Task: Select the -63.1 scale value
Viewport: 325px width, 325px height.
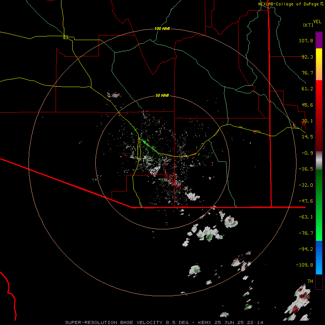Action: 306,217
